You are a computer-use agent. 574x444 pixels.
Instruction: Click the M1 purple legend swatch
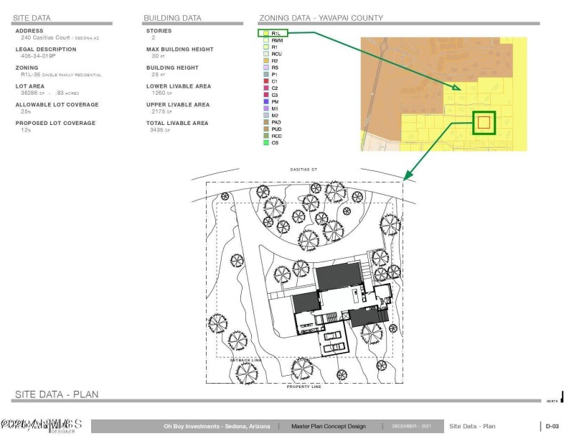point(265,109)
